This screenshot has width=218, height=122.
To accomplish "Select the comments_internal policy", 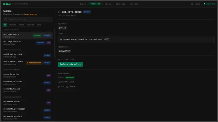I will point(28,83).
